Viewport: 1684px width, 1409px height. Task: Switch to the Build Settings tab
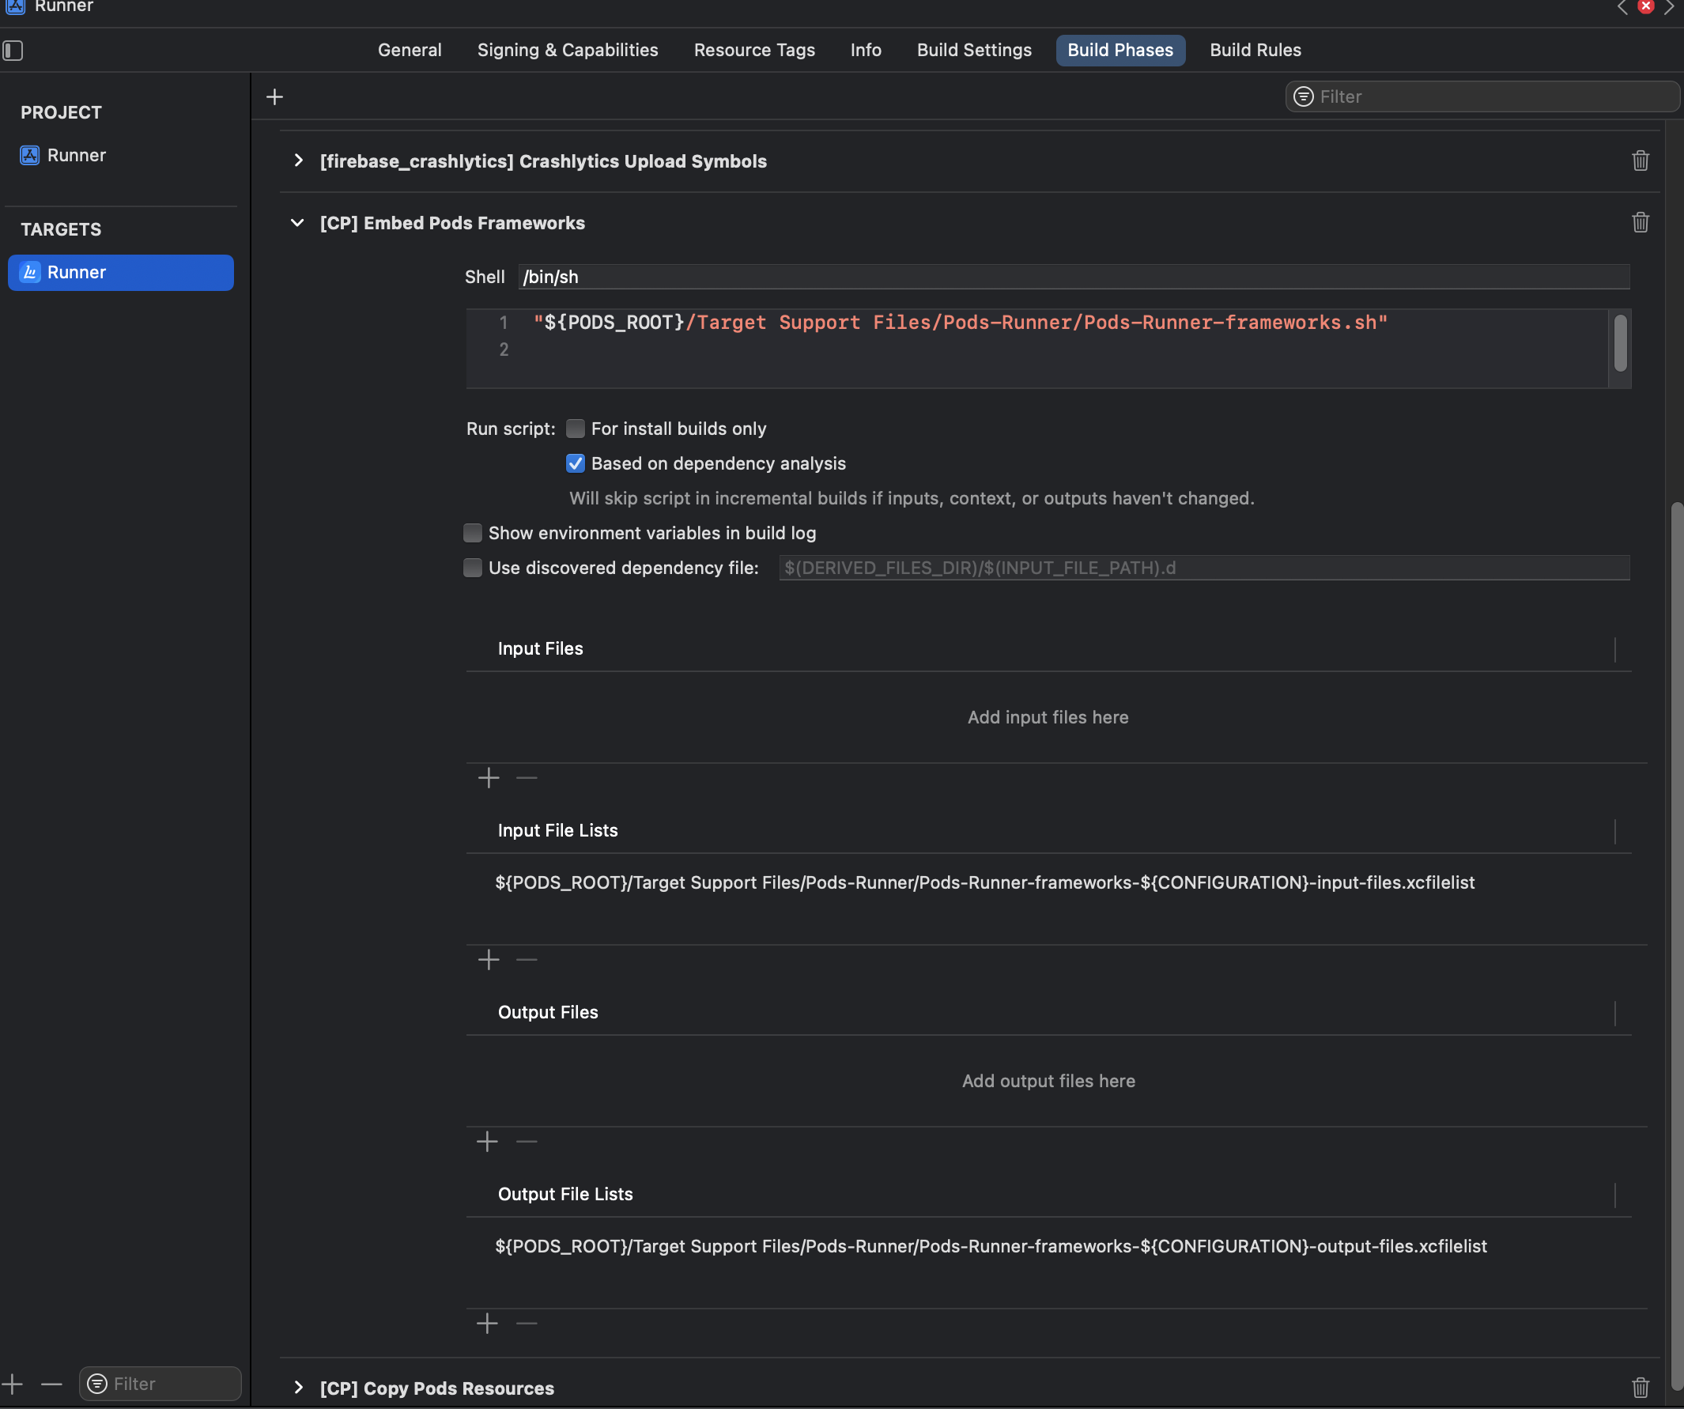tap(973, 50)
